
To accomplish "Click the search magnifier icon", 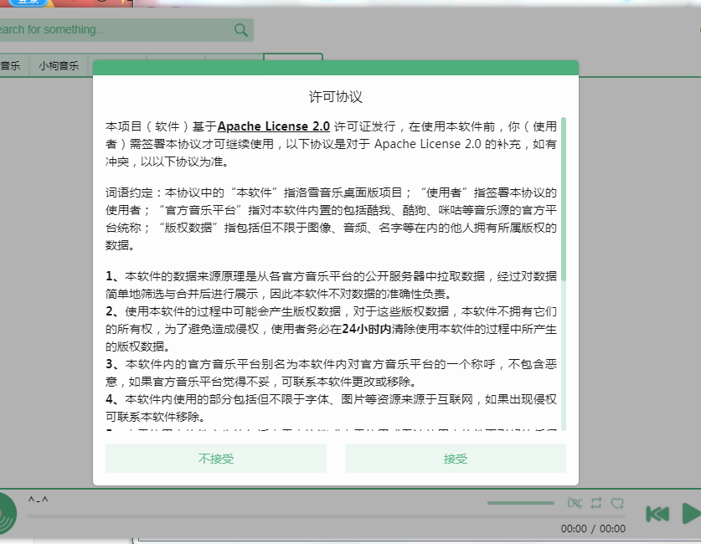I will [x=240, y=30].
